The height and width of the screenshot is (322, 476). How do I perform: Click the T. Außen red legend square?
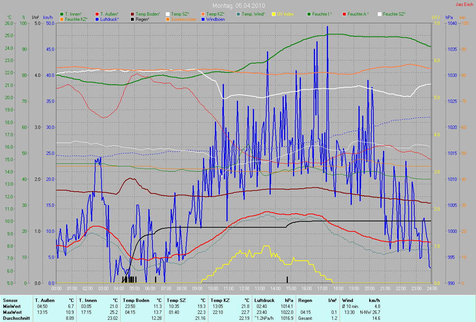[x=97, y=14]
